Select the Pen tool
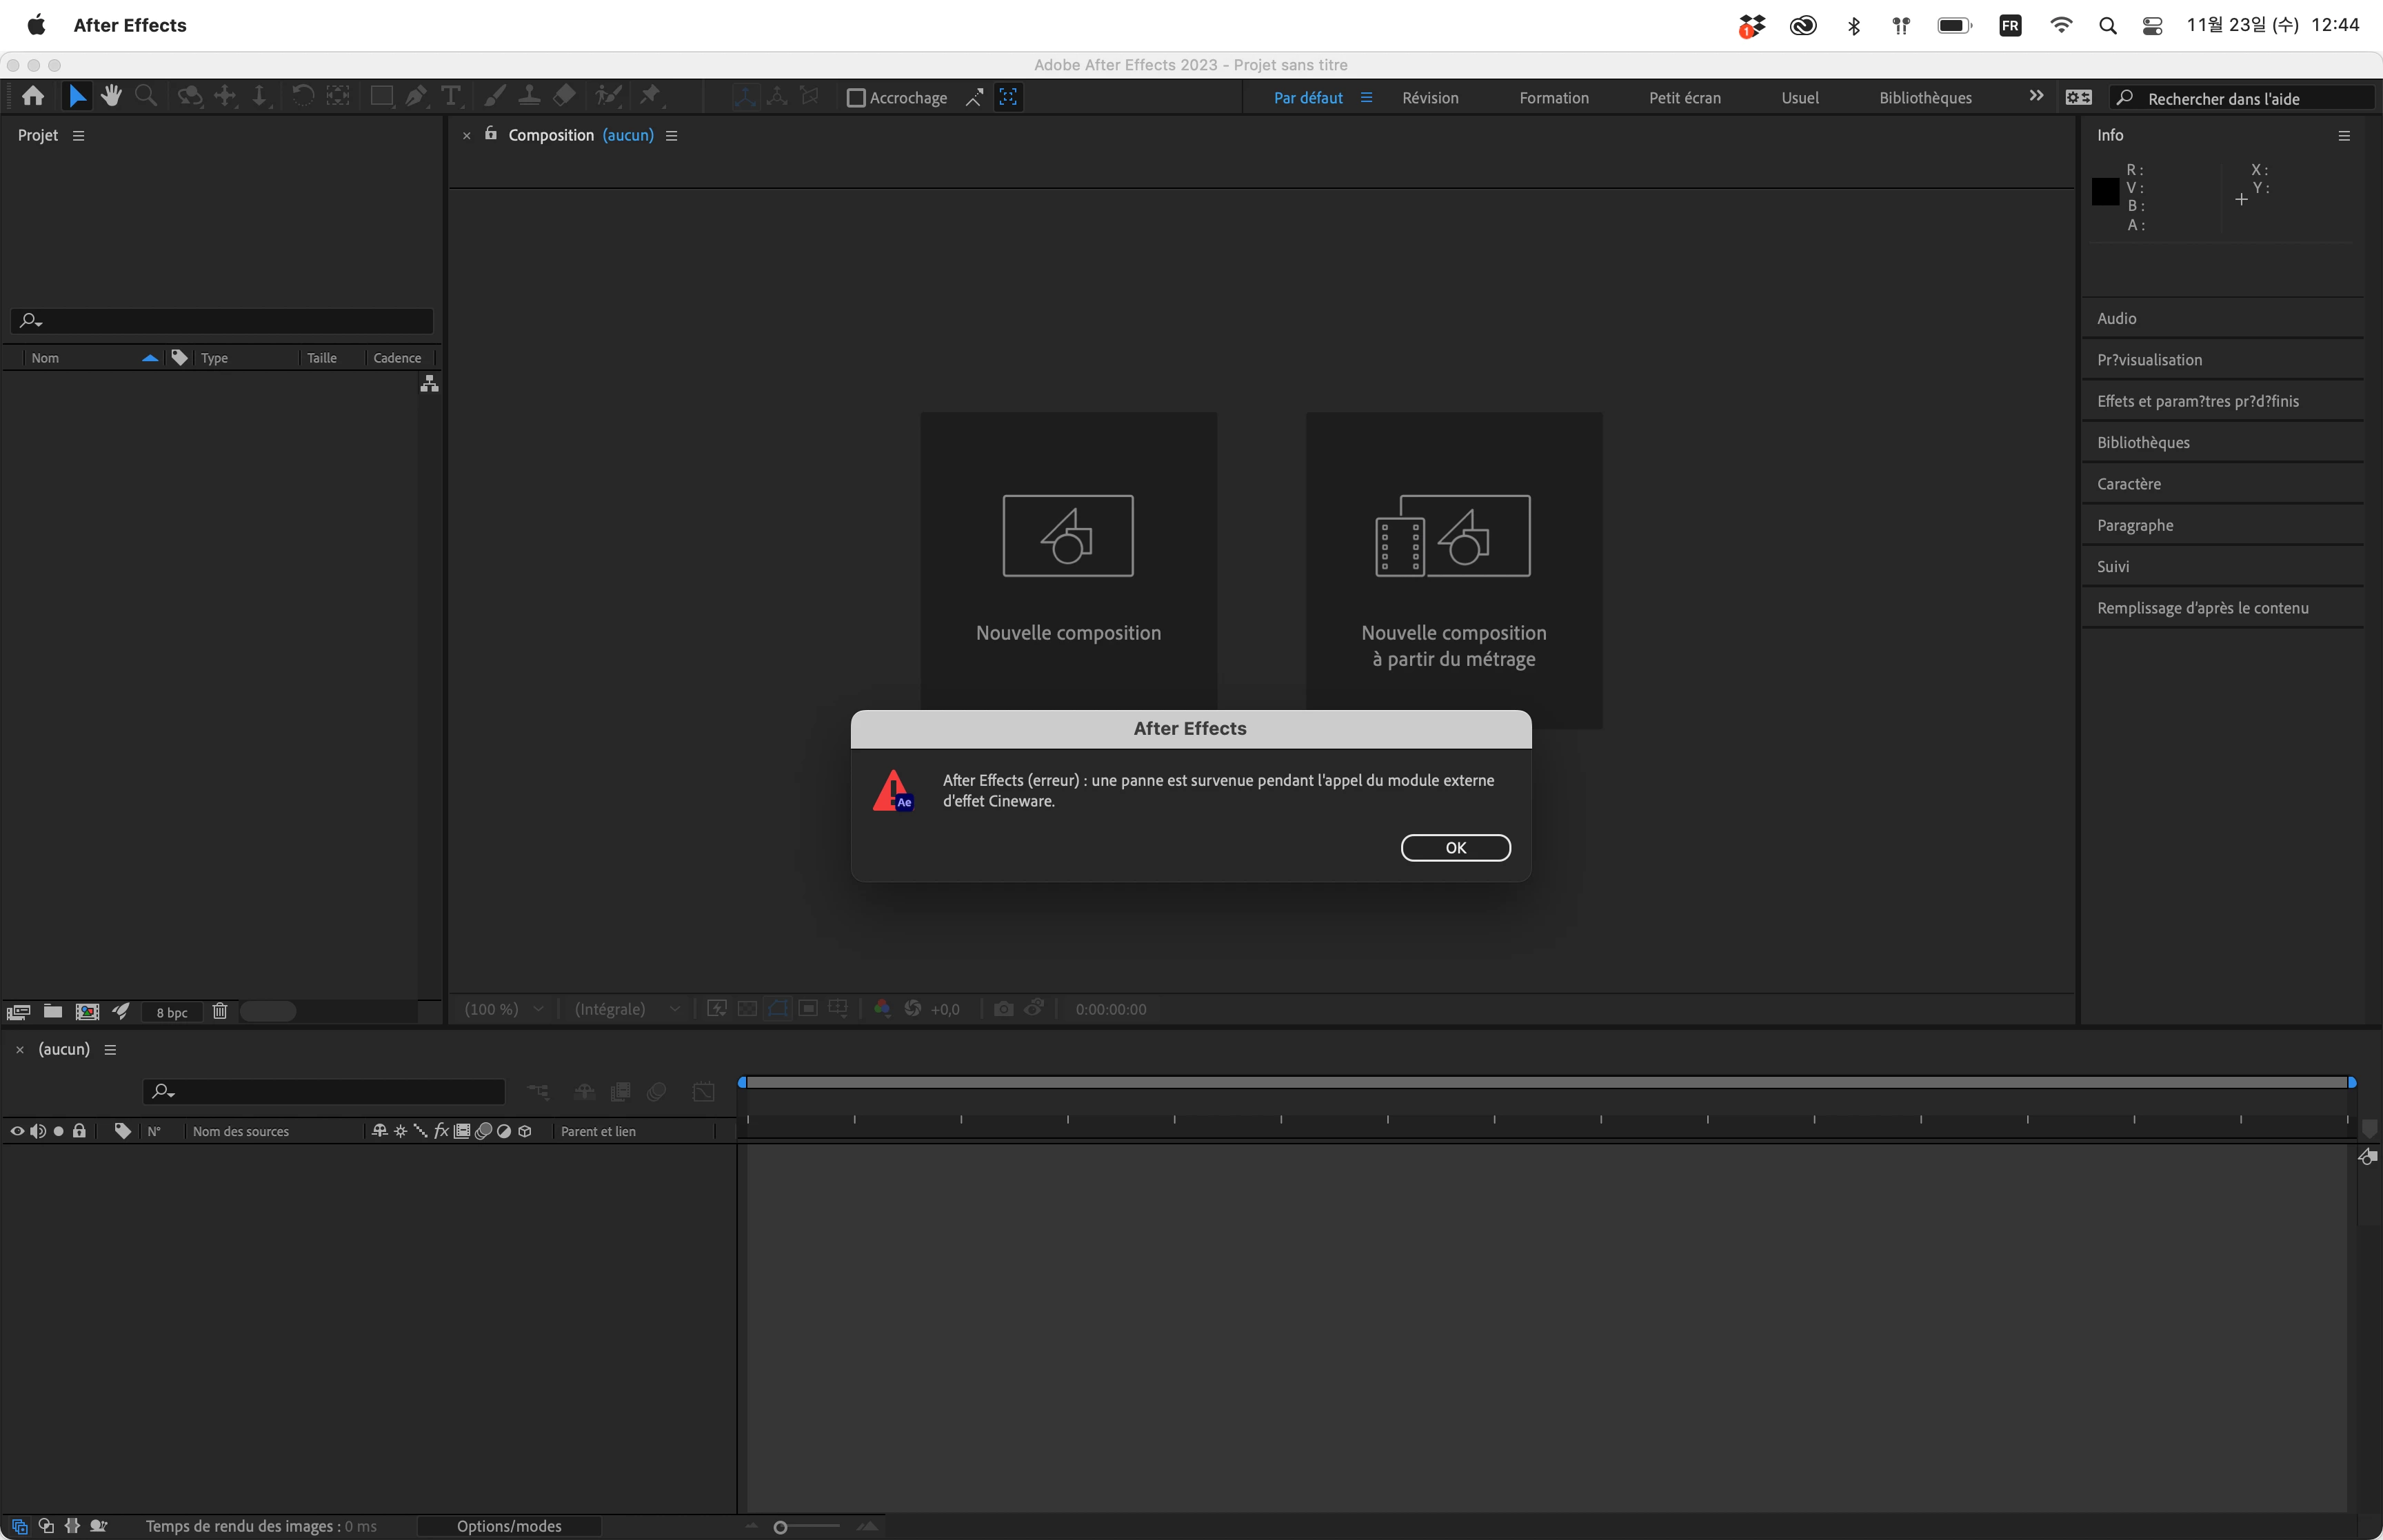 [x=415, y=97]
